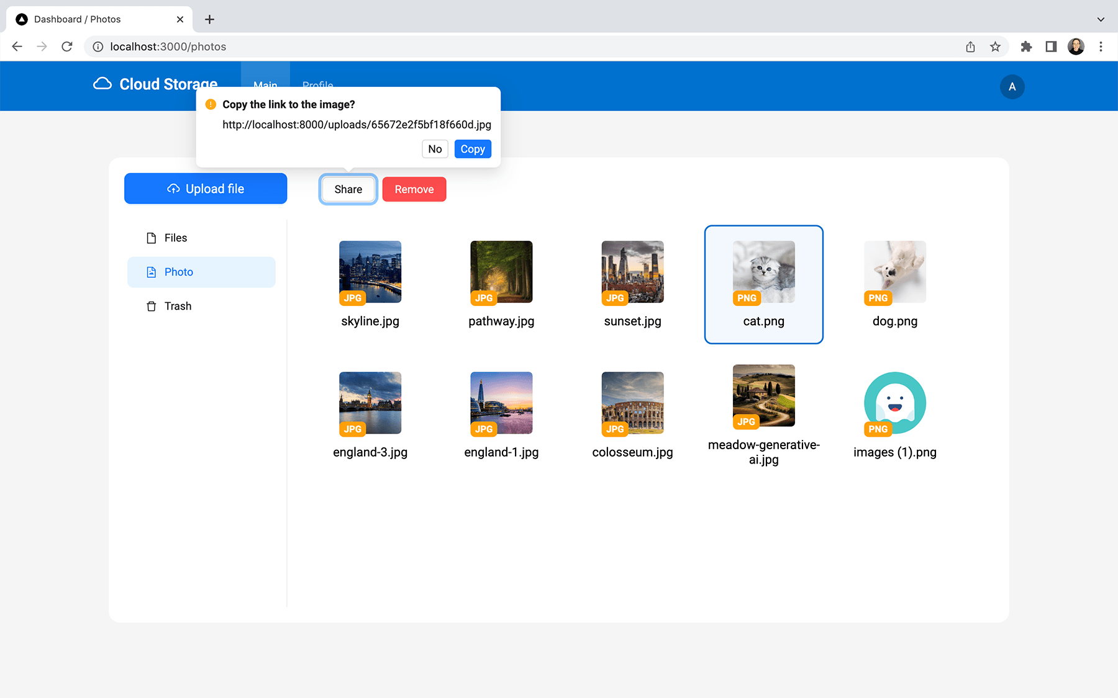Select the sunset.jpg thumbnail
This screenshot has width=1118, height=698.
pos(632,272)
